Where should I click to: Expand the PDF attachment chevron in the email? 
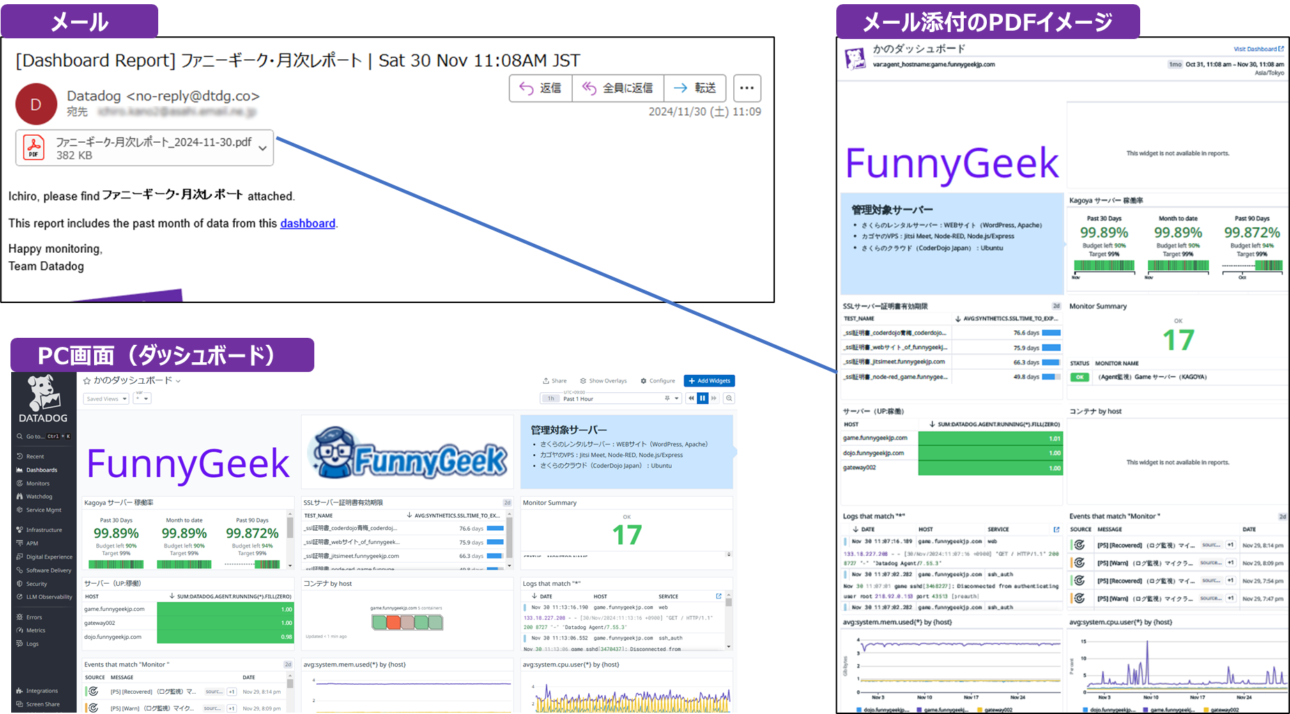(x=262, y=148)
